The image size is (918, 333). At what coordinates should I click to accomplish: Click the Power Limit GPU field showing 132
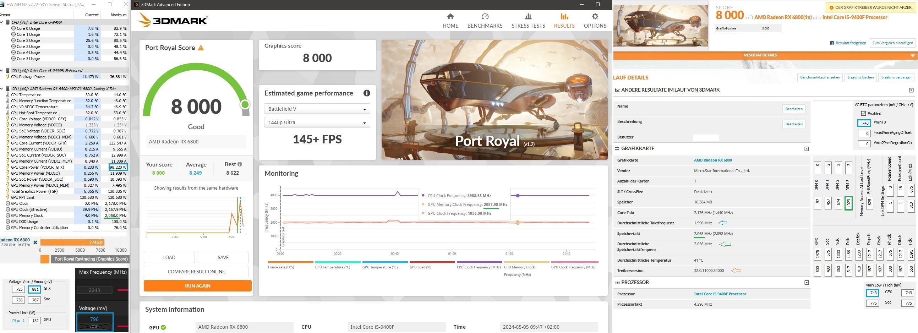(35, 321)
